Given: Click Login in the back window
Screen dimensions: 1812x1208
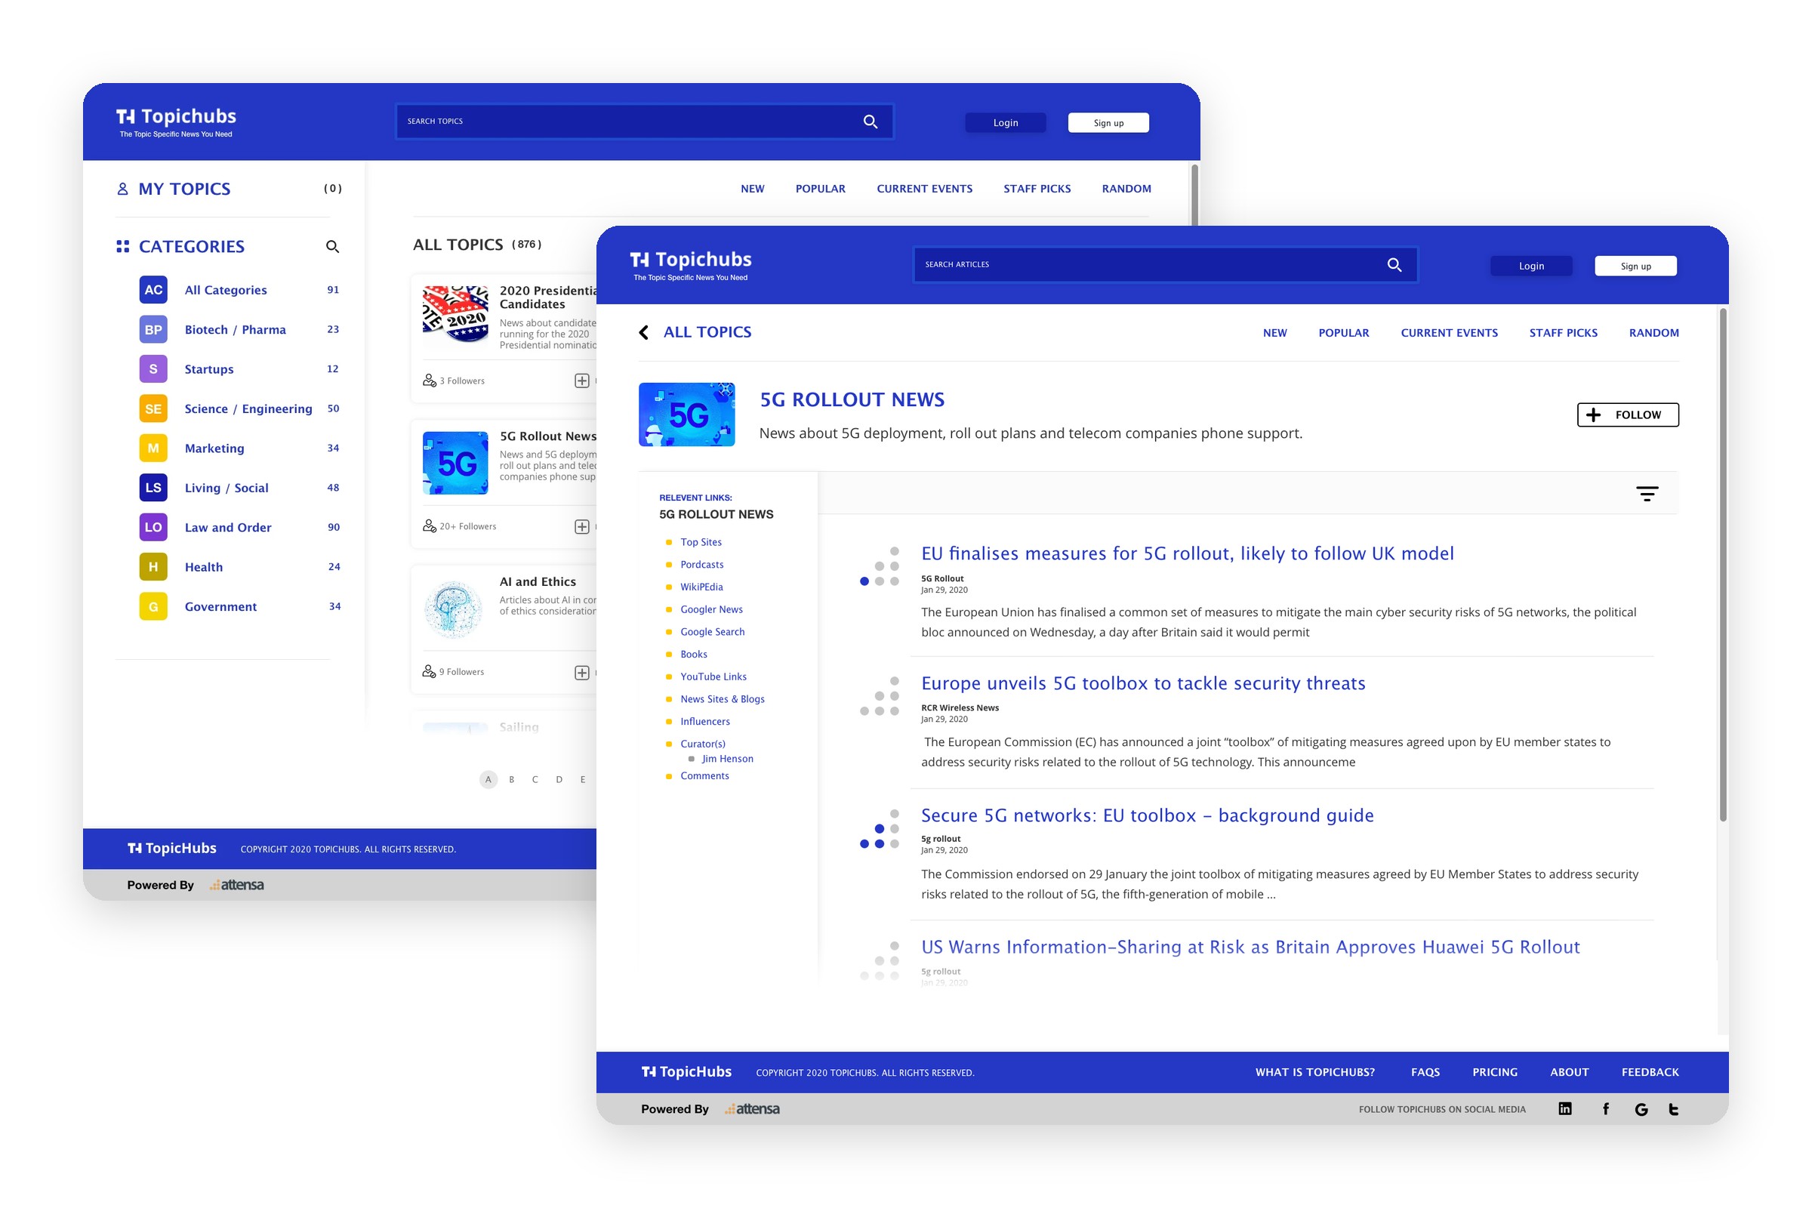Looking at the screenshot, I should click(x=1006, y=122).
